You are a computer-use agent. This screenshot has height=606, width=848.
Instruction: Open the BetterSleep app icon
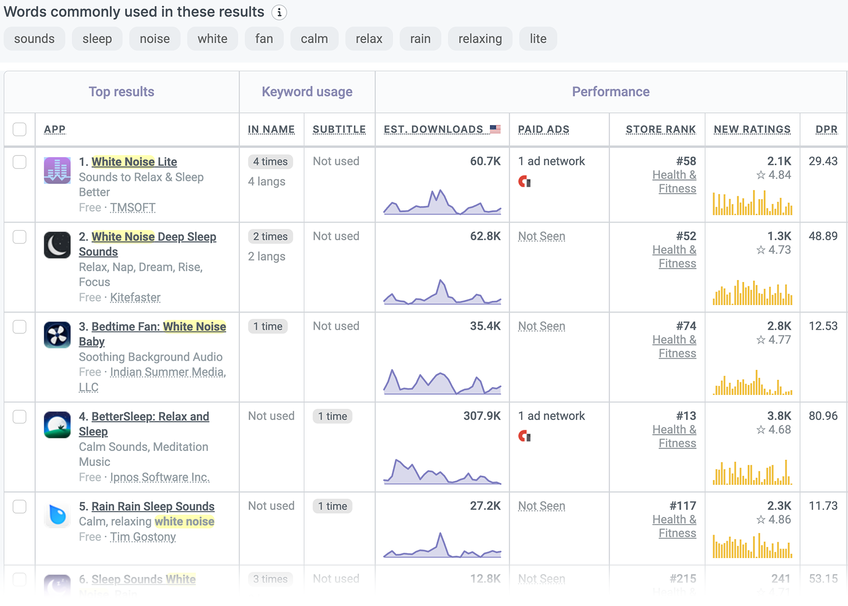57,425
